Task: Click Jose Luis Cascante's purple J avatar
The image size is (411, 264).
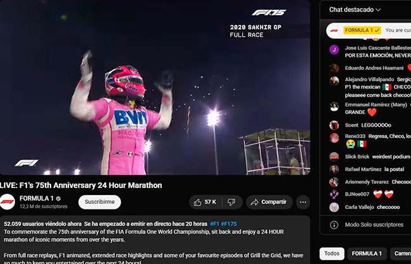Action: [x=334, y=49]
